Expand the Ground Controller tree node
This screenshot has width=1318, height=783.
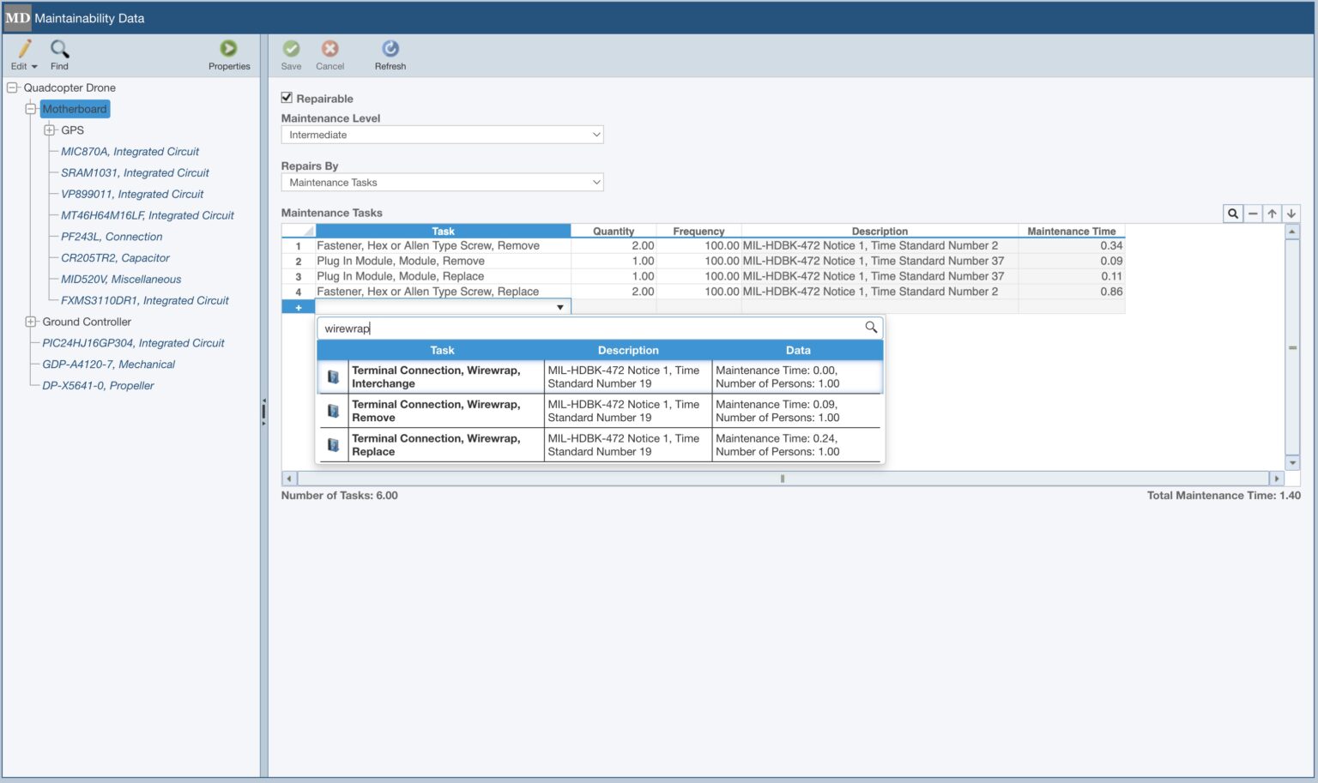click(x=31, y=322)
